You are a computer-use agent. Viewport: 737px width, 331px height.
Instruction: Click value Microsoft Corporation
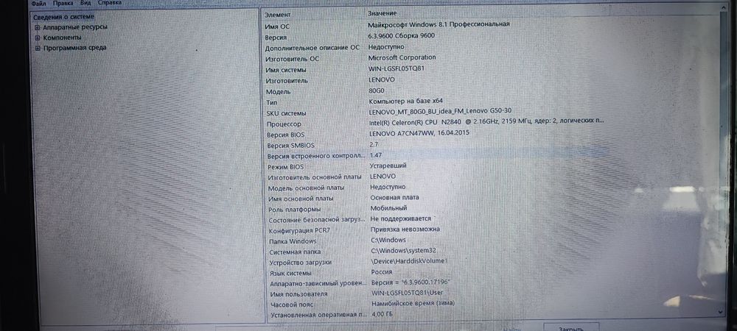(402, 57)
